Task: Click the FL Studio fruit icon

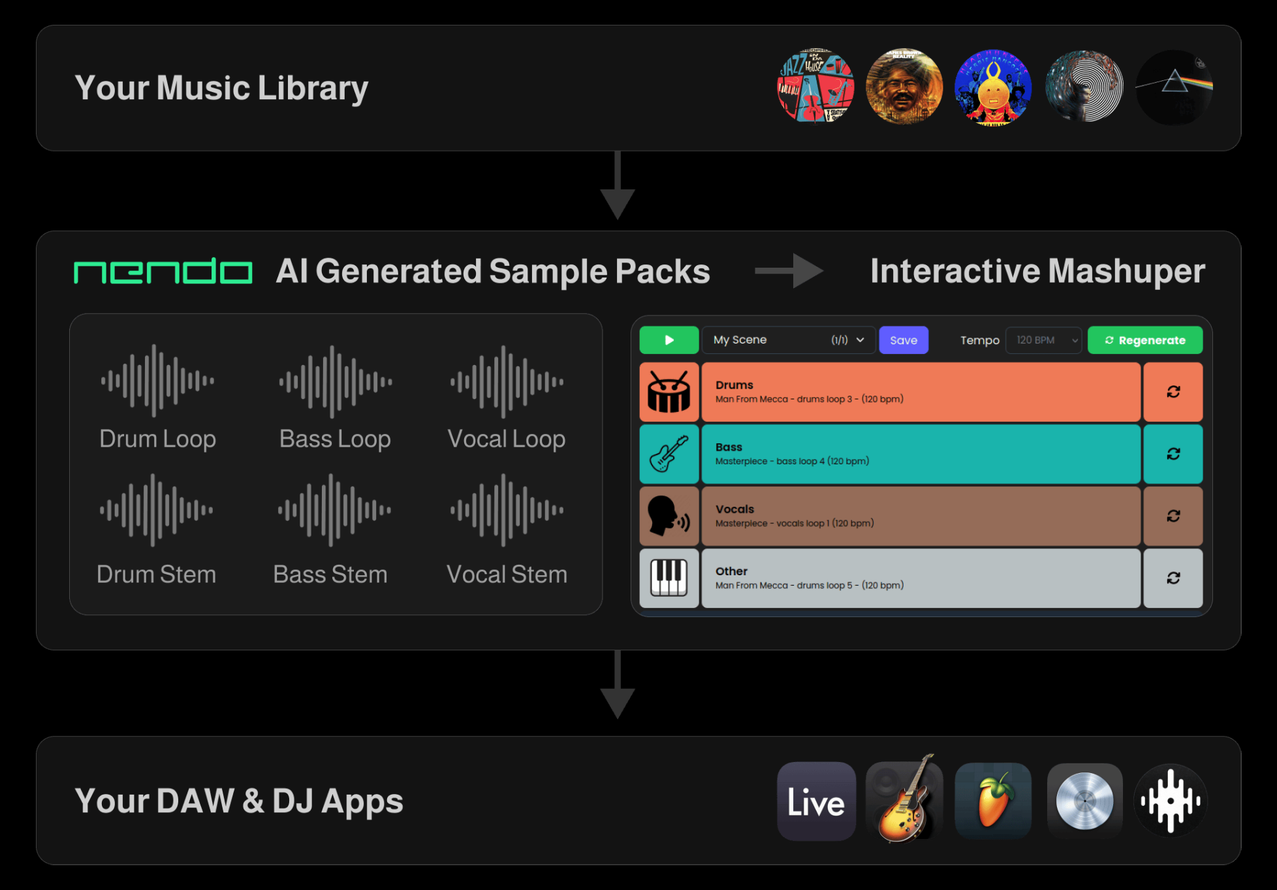Action: coord(993,801)
